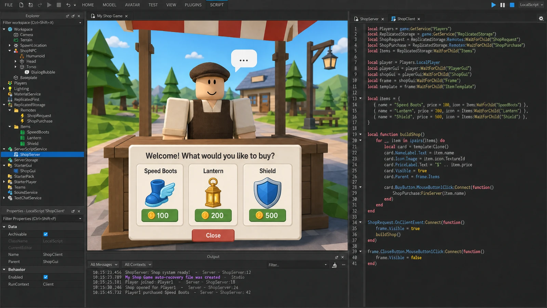
Task: Click the red Close button in shop
Action: point(213,235)
